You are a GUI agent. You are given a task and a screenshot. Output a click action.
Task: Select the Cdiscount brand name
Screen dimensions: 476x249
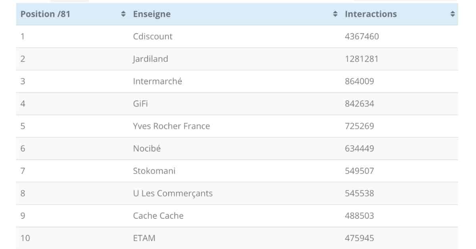tap(153, 36)
